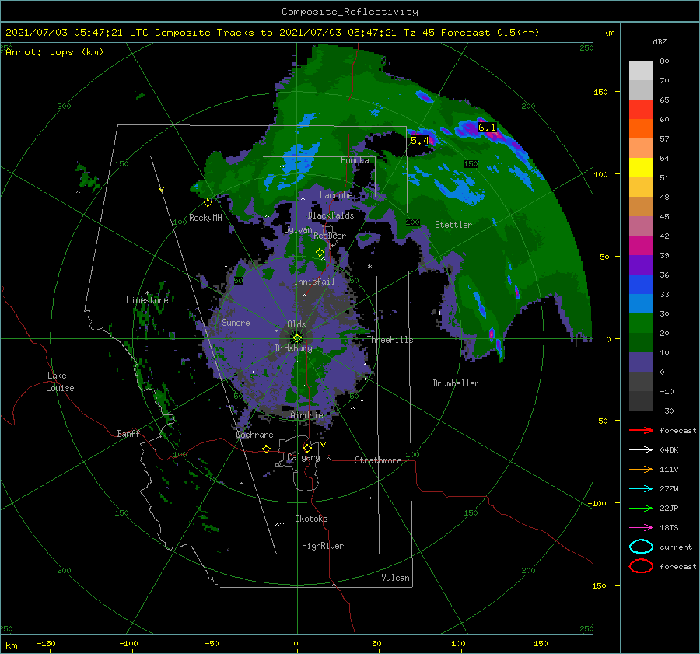This screenshot has height=654, width=700.
Task: Pick the yellow 54 dBZ swatch
Action: (x=641, y=167)
